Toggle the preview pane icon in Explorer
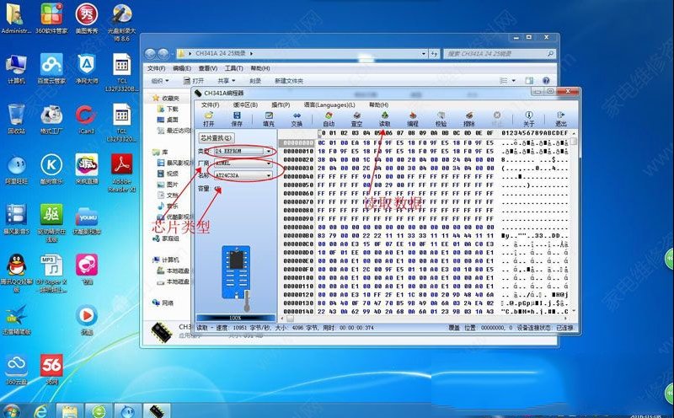Image resolution: width=674 pixels, height=418 pixels. click(x=530, y=81)
